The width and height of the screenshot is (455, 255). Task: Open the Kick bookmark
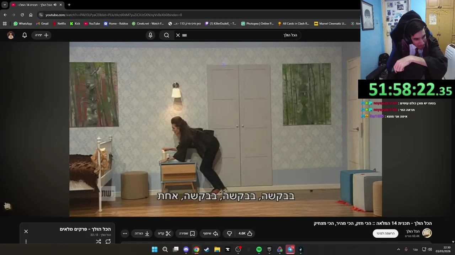point(75,24)
